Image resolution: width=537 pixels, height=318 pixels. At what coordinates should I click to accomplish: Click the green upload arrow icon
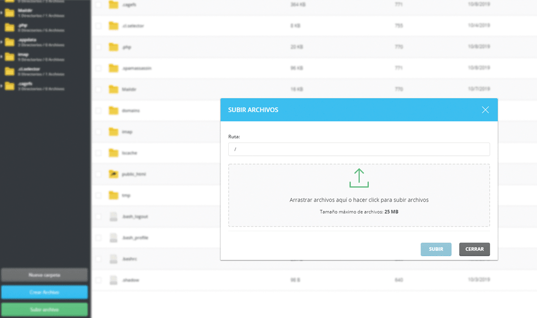point(359,178)
